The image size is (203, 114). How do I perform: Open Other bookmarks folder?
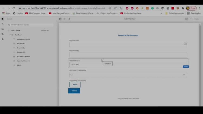pyautogui.click(x=175, y=13)
